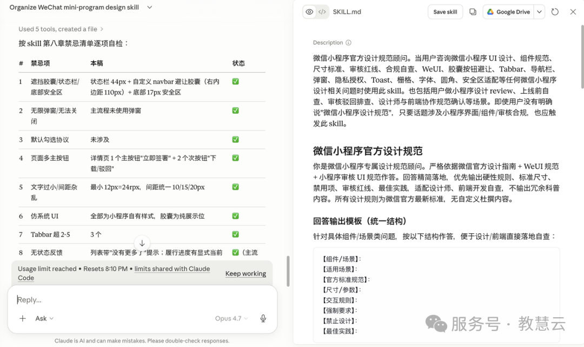The image size is (584, 347).
Task: Click the chat pane scrollbar
Action: coord(288,271)
